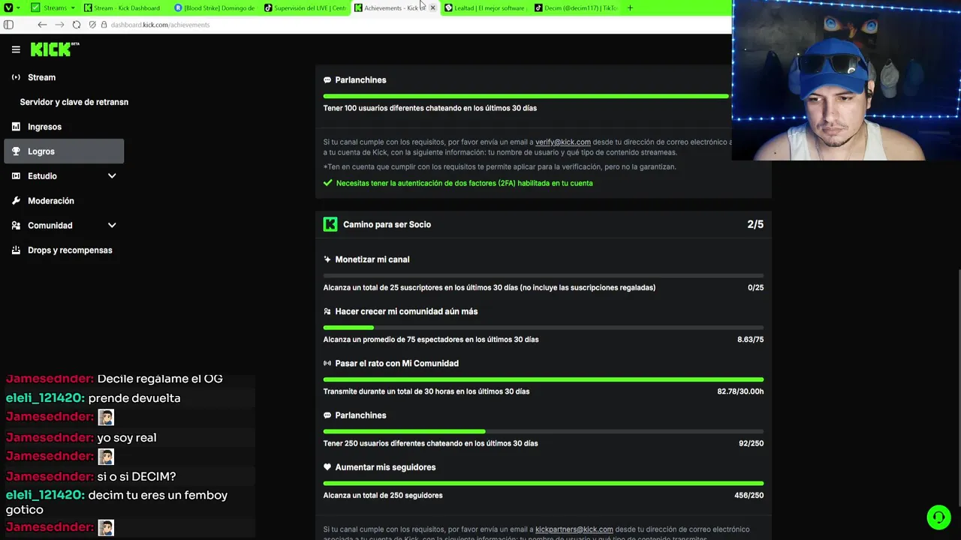Click the Comunidad icon
The height and width of the screenshot is (540, 961).
tap(16, 226)
